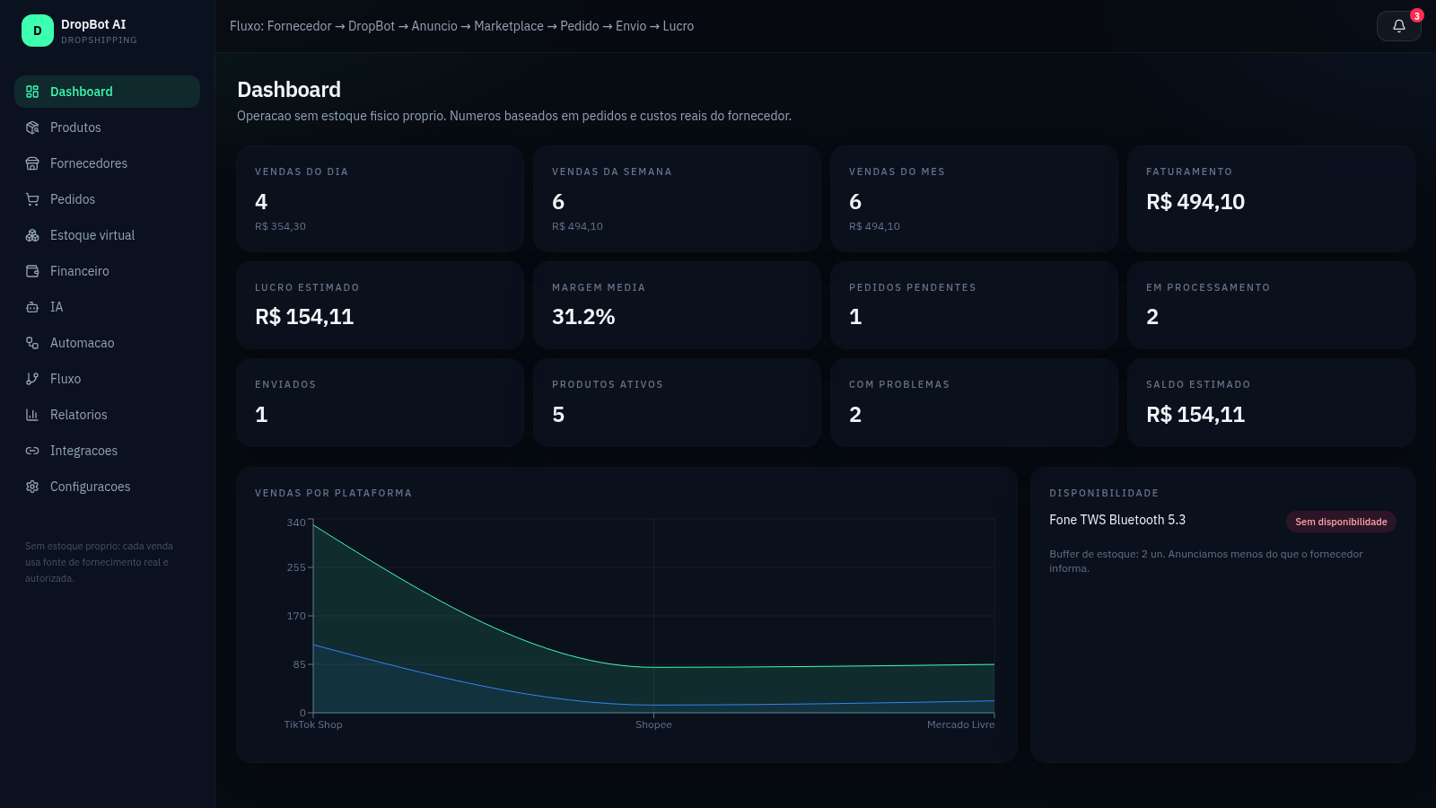Click the Enviados card title
Screen dimensions: 1436x808
click(285, 384)
